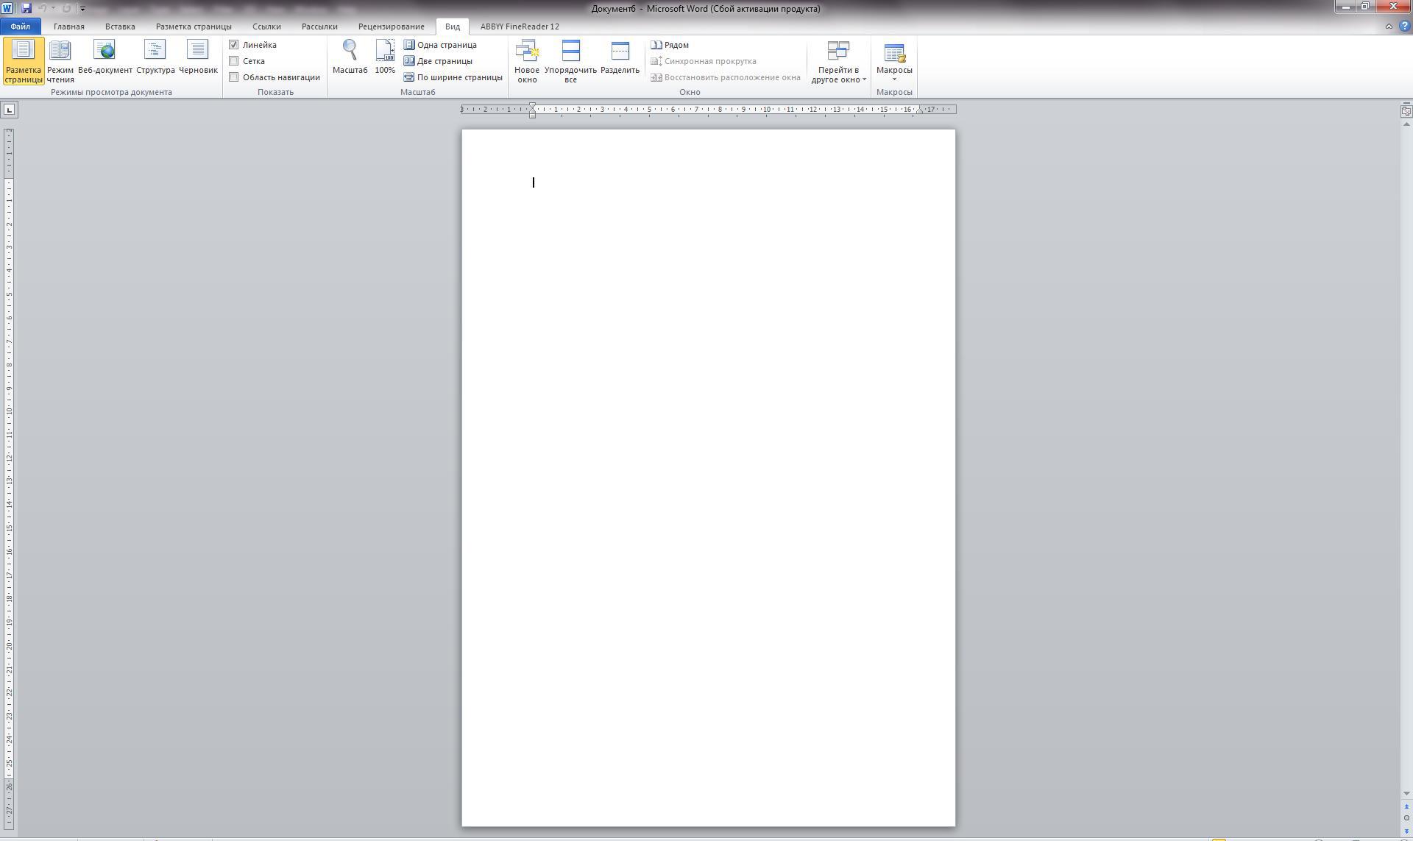Uncheck the Линейка ruler checkbox
The width and height of the screenshot is (1413, 841).
coord(234,45)
